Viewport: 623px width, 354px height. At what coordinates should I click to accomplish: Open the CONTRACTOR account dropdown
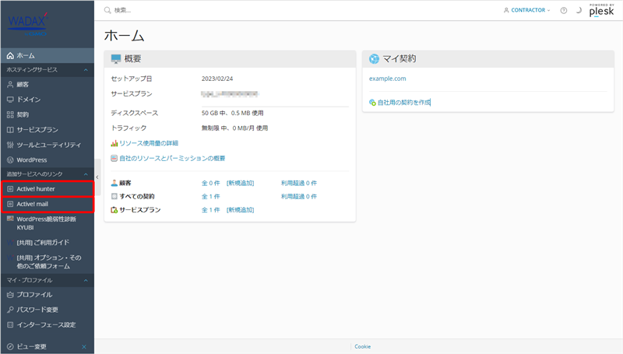(527, 11)
